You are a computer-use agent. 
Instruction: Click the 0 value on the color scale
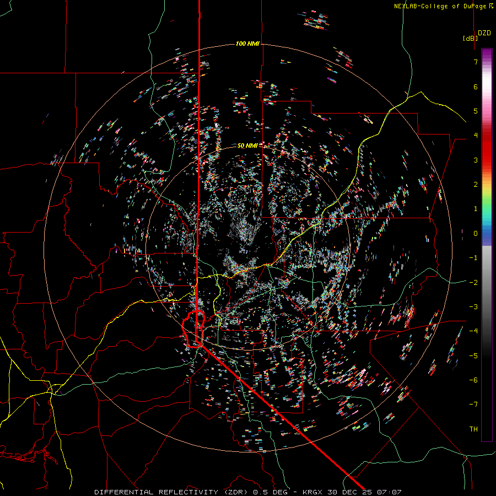click(476, 234)
